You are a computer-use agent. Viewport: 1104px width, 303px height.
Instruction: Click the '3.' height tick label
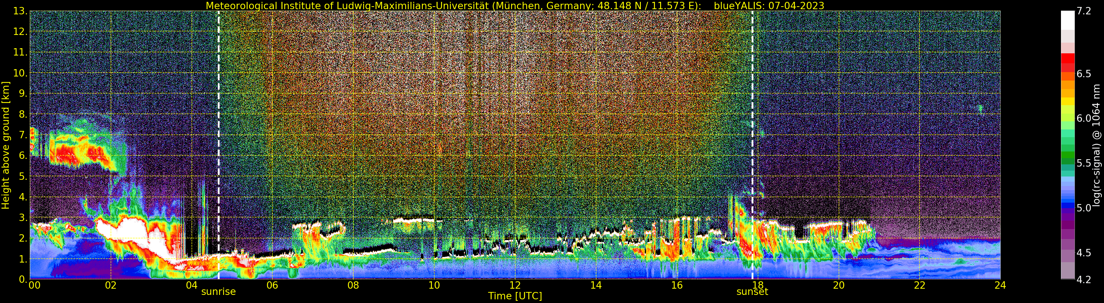point(23,217)
